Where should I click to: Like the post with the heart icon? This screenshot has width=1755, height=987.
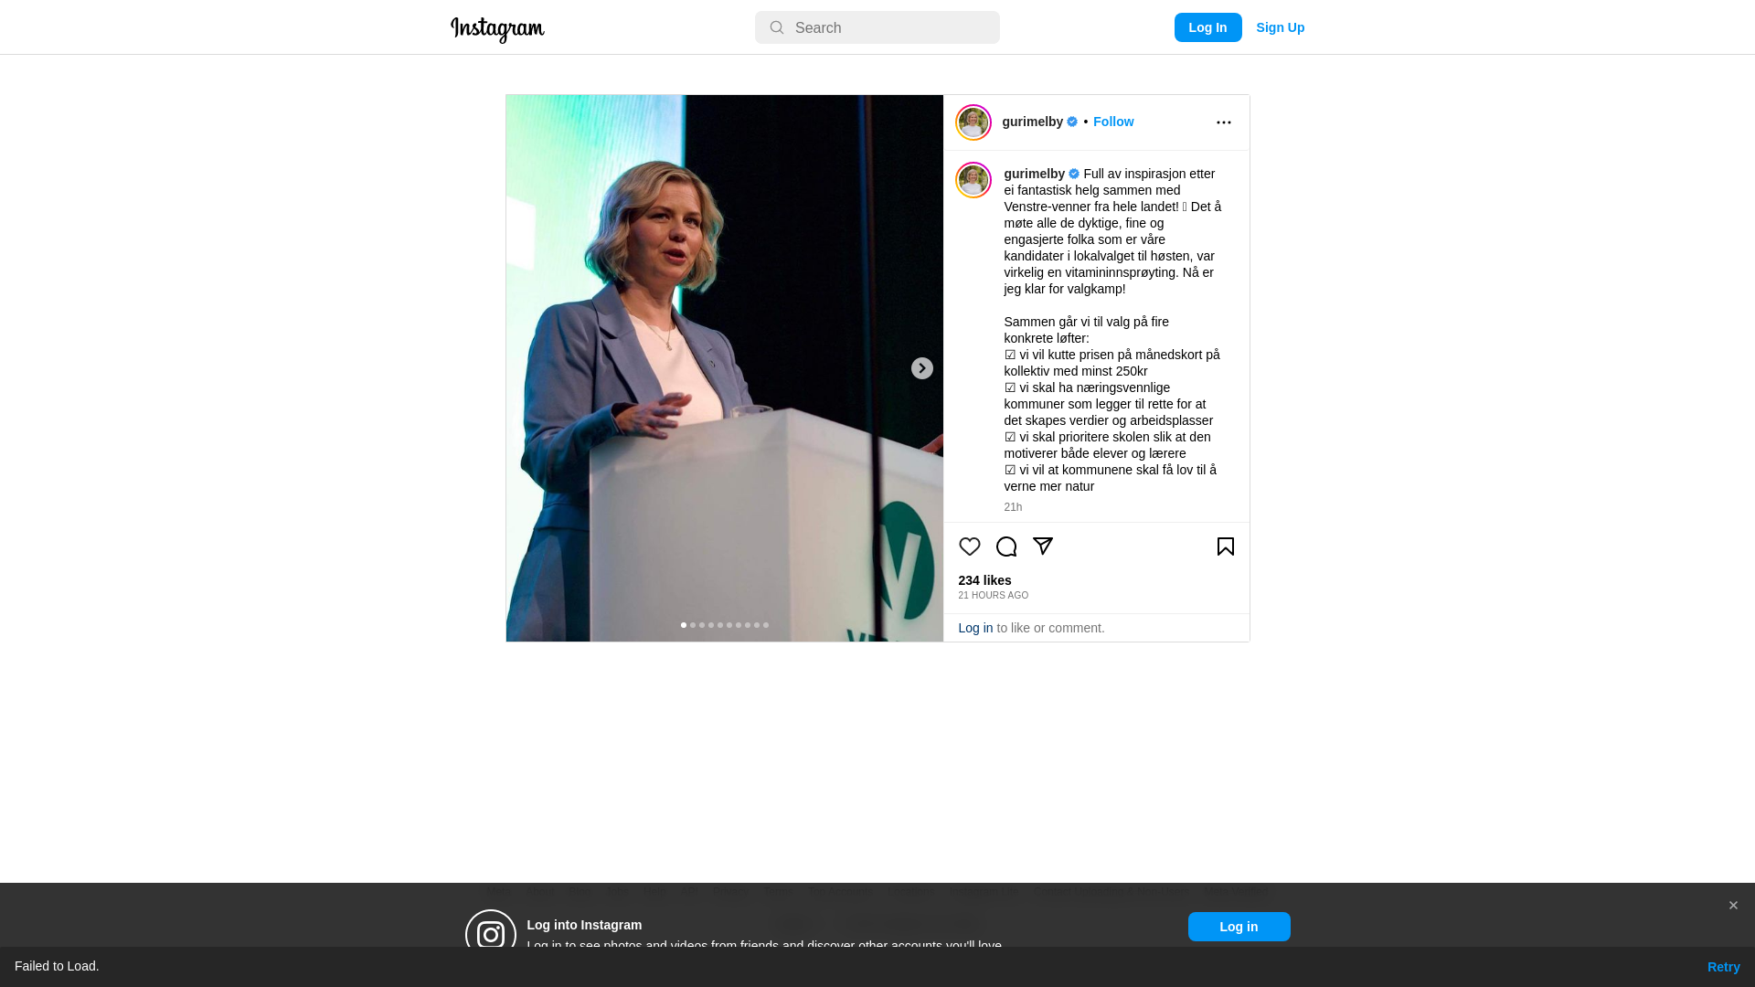click(970, 547)
